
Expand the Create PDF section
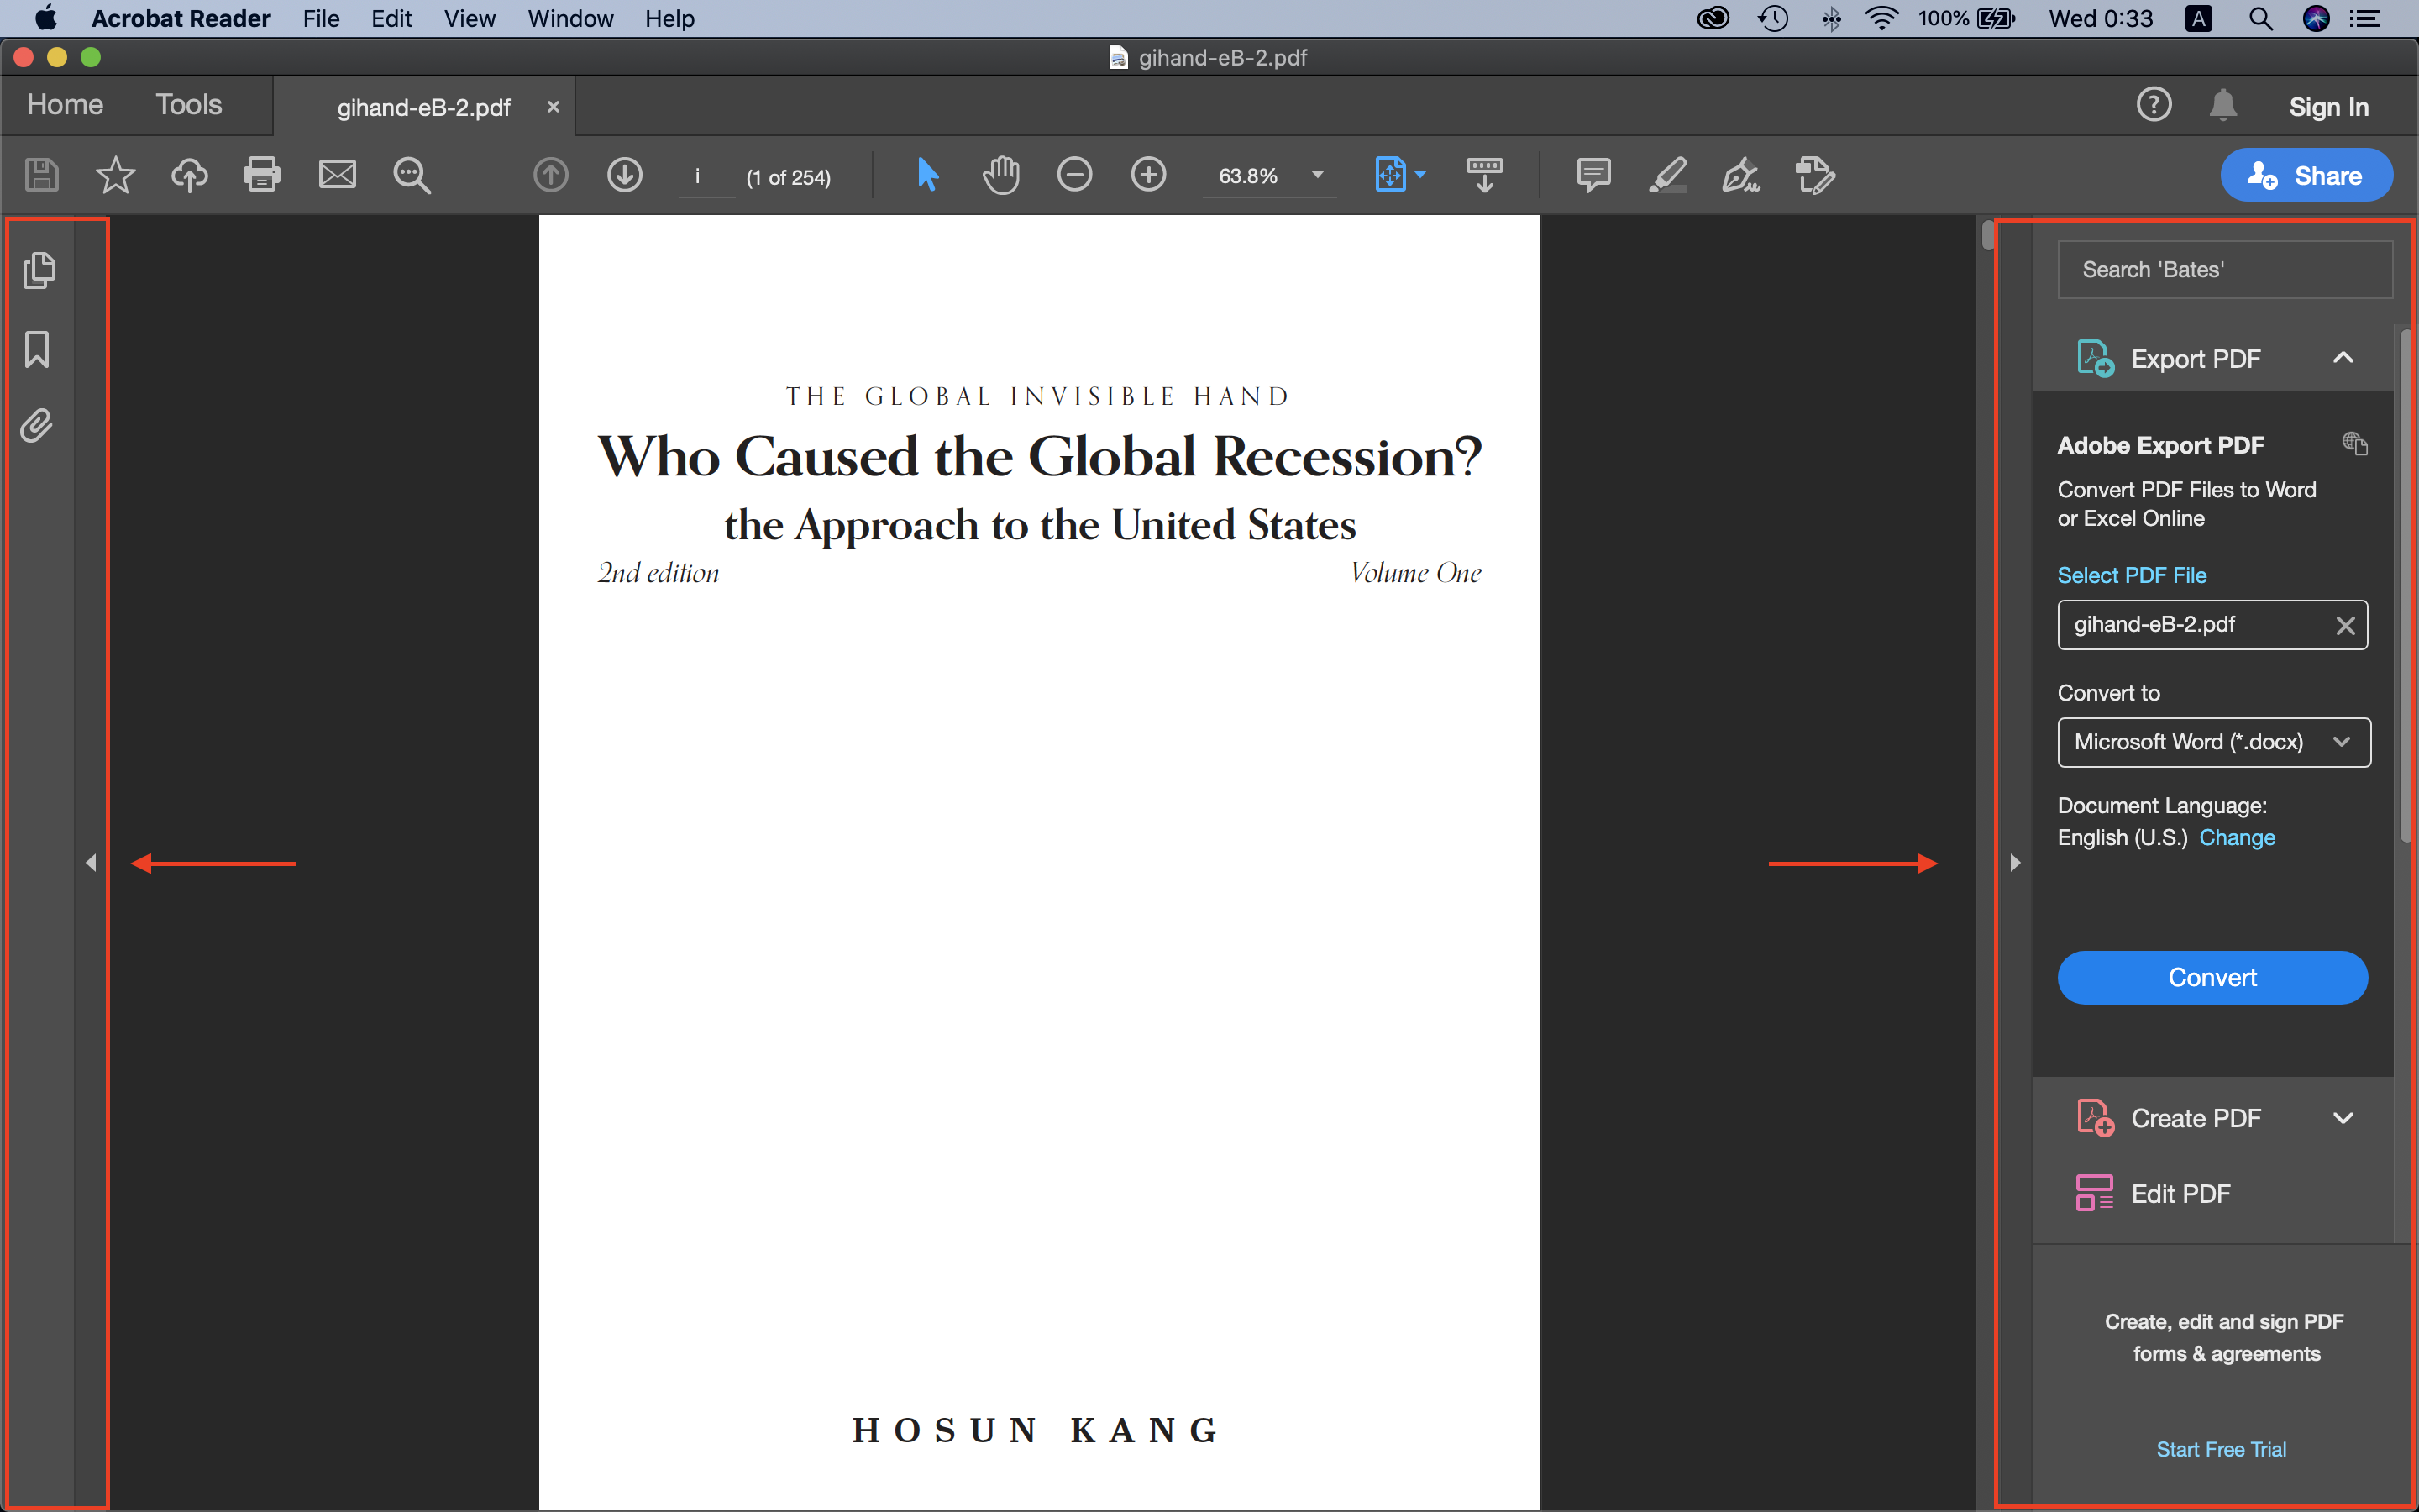point(2344,1118)
